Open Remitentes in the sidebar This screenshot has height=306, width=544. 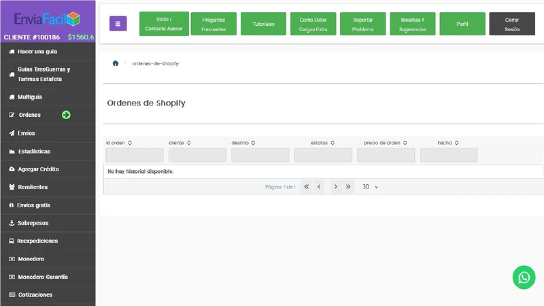(x=48, y=187)
